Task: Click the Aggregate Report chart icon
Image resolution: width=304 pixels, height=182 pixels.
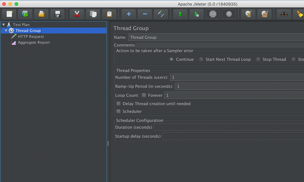Action: tap(14, 43)
